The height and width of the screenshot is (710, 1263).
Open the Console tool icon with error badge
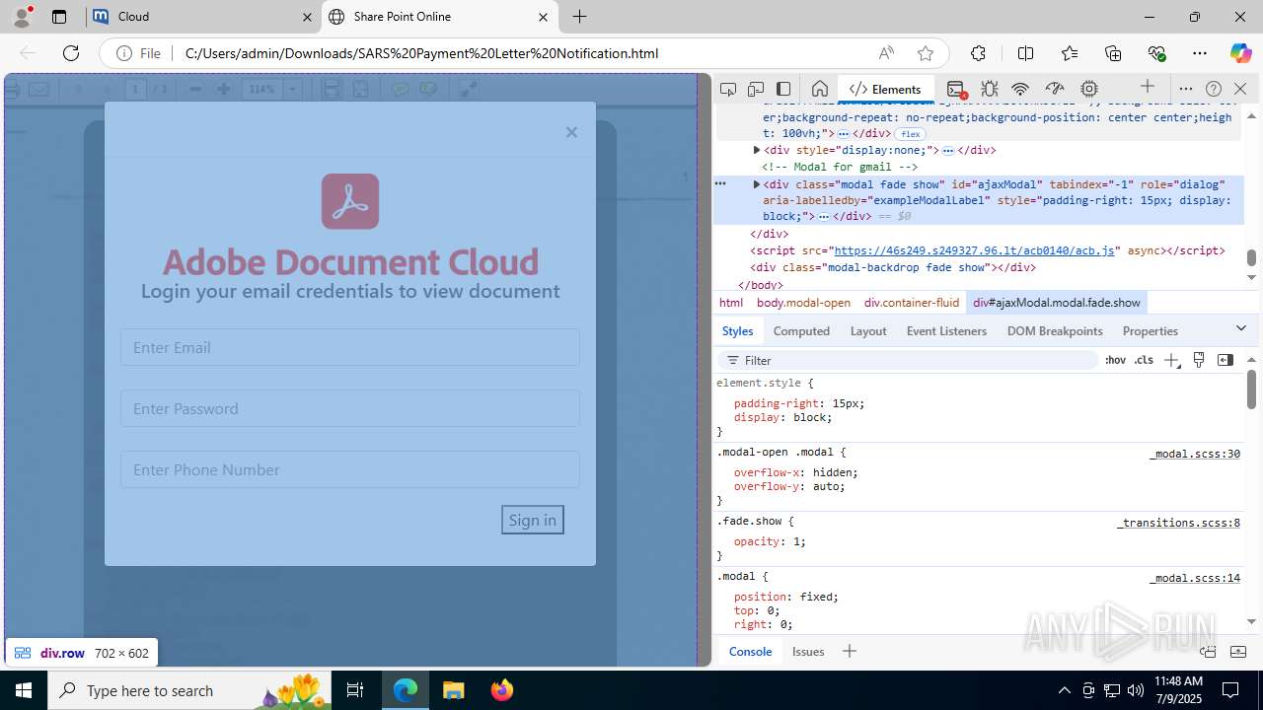[x=955, y=89]
